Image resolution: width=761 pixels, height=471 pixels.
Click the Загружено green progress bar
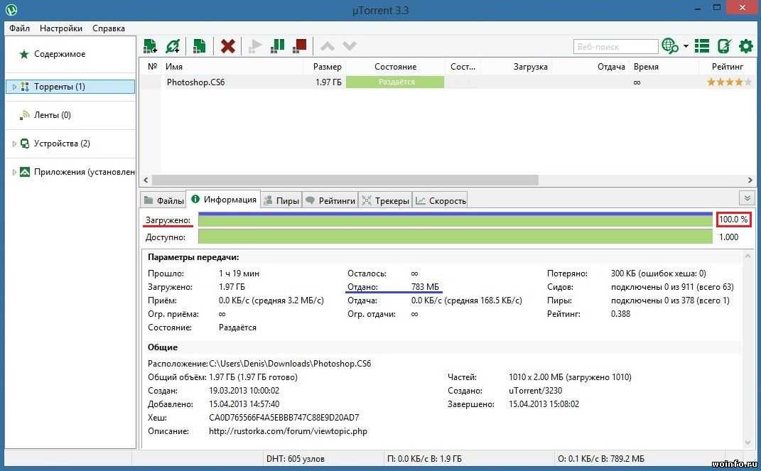pyautogui.click(x=455, y=220)
